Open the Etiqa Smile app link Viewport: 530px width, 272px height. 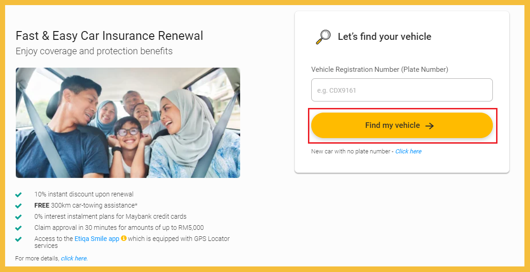coord(97,239)
